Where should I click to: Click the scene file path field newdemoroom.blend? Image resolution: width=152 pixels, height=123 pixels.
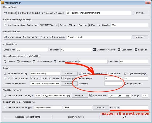pos(98,13)
